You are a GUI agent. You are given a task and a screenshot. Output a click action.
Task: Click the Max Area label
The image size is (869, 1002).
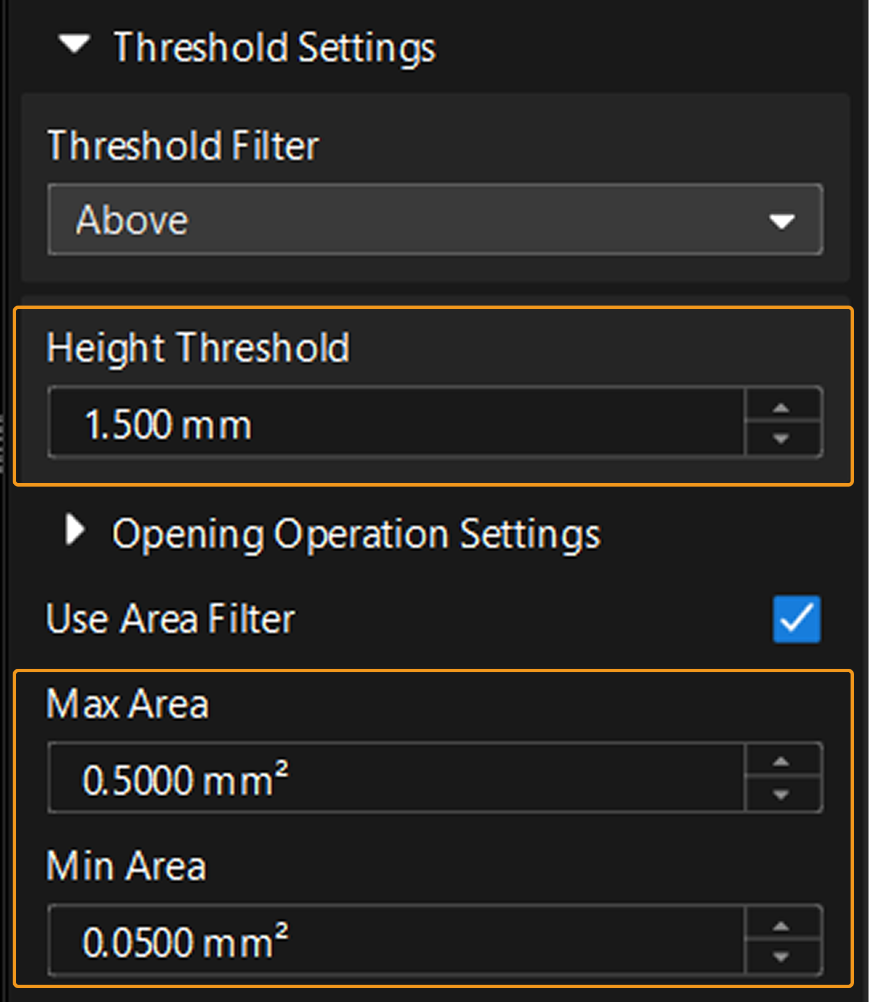tap(127, 704)
